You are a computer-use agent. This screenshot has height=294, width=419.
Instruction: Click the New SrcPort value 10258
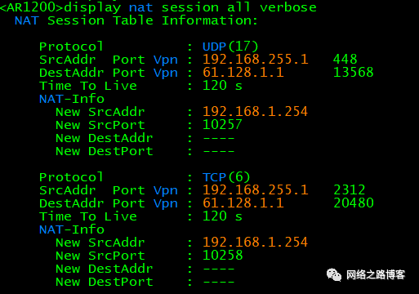(x=222, y=256)
